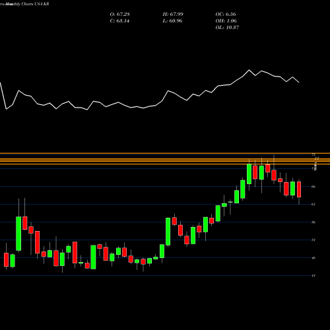Click the 56 price axis label
The height and width of the screenshot is (330, 330).
tap(313, 222)
